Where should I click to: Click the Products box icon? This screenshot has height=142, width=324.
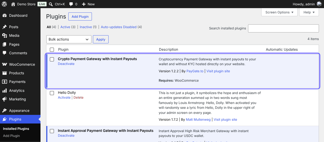coord(5,73)
